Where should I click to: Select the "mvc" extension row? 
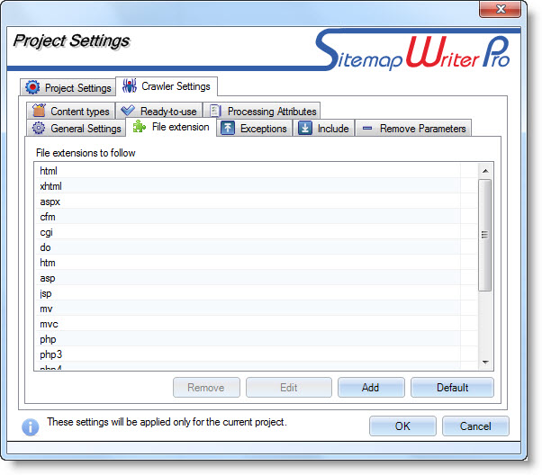256,324
